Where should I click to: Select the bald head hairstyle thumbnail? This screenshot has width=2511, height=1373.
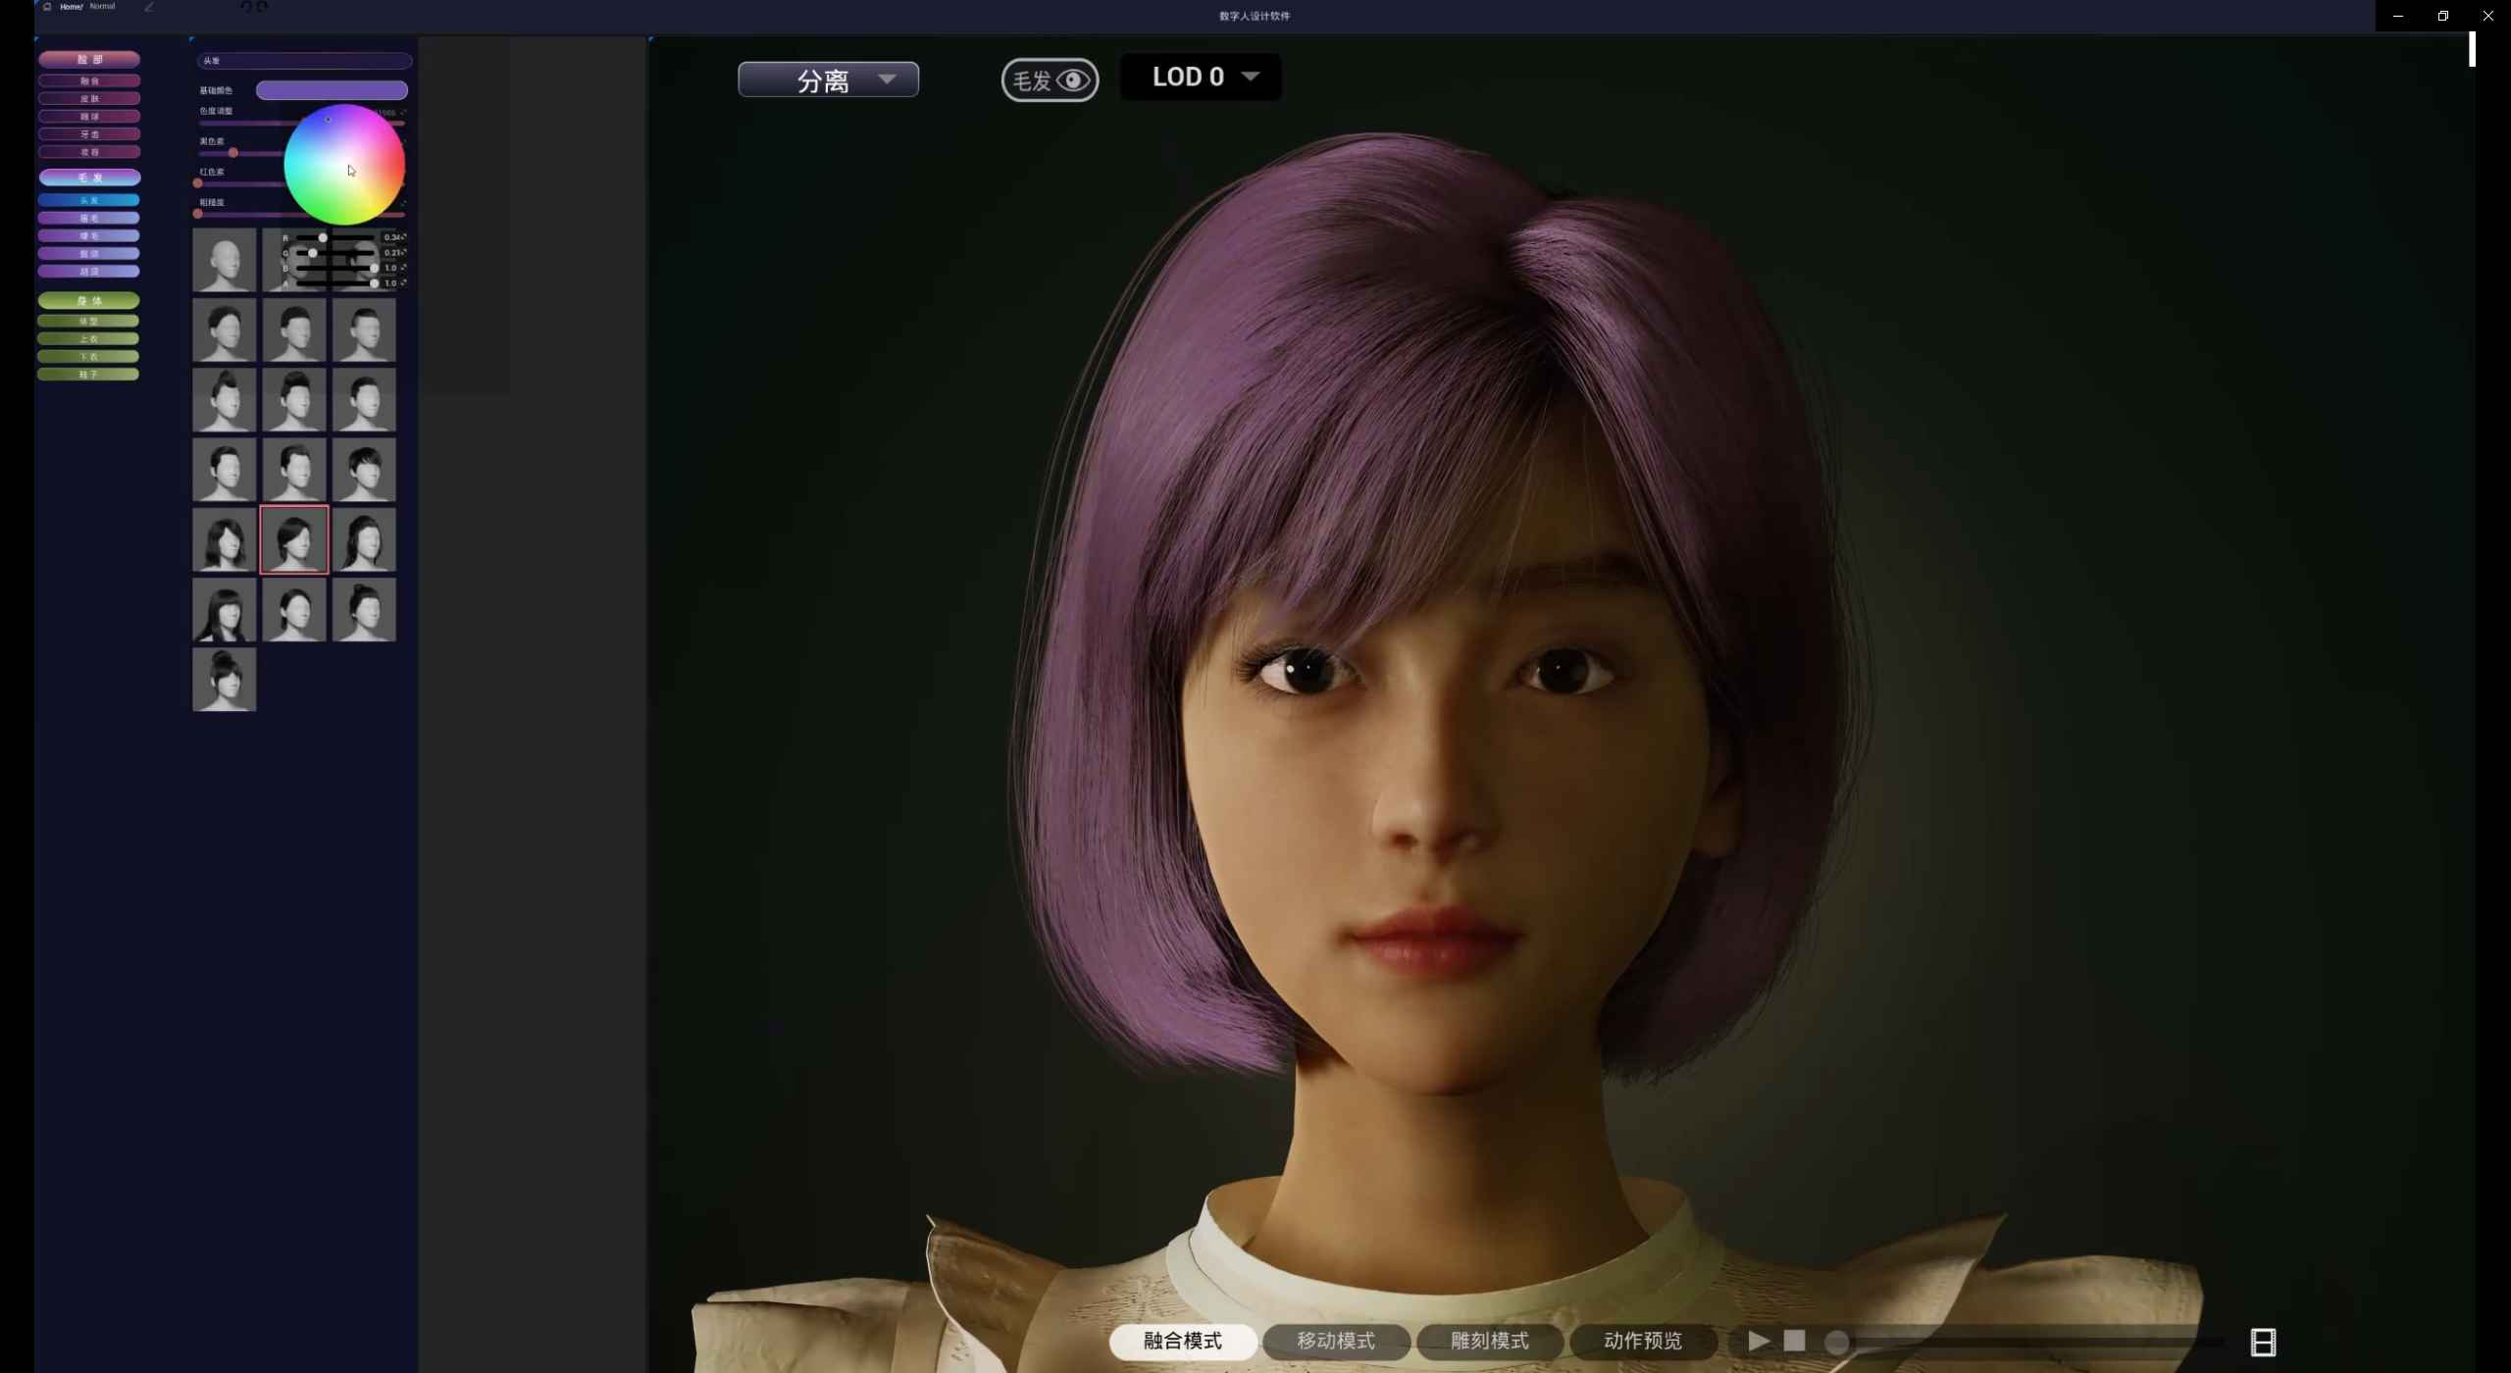pyautogui.click(x=224, y=260)
